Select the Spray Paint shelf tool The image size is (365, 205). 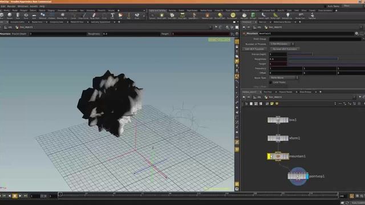95,15
